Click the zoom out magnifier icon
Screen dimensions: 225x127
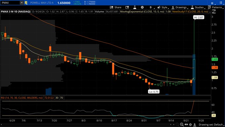177,125
